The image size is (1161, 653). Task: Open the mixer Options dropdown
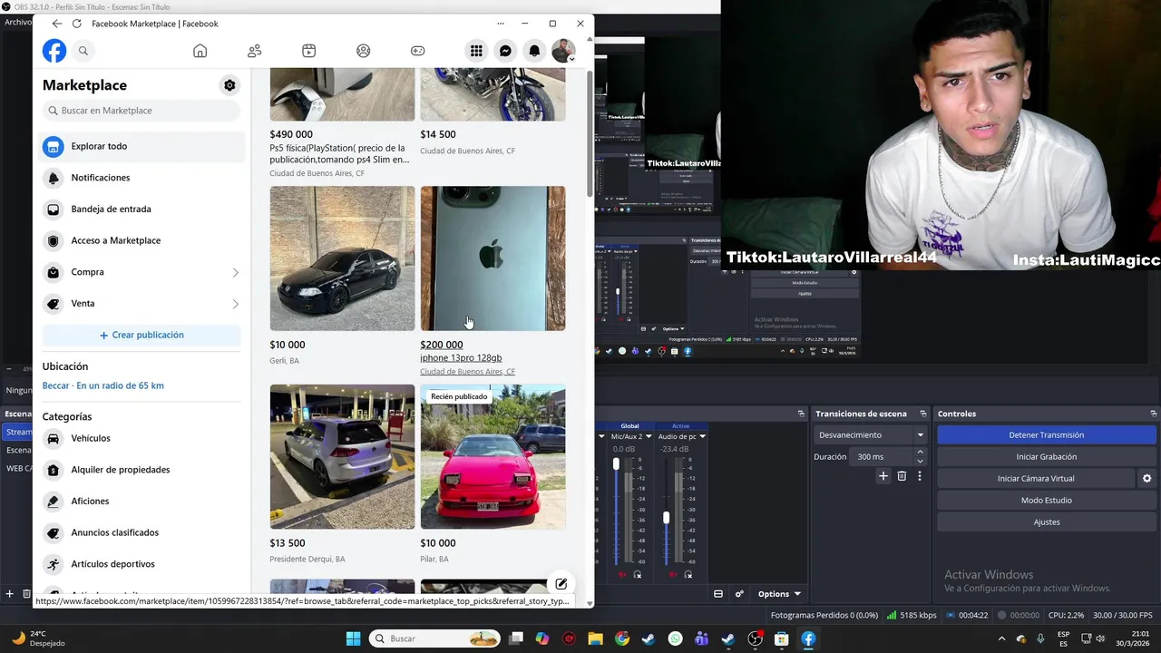779,594
